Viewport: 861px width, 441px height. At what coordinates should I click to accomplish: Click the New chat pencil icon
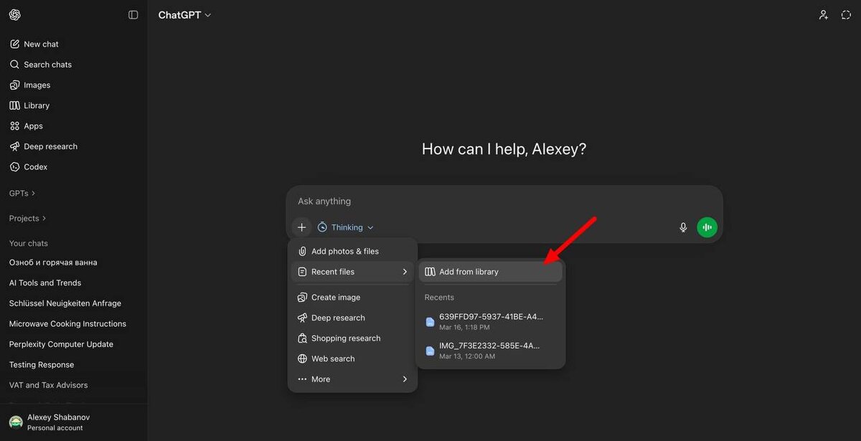click(14, 44)
